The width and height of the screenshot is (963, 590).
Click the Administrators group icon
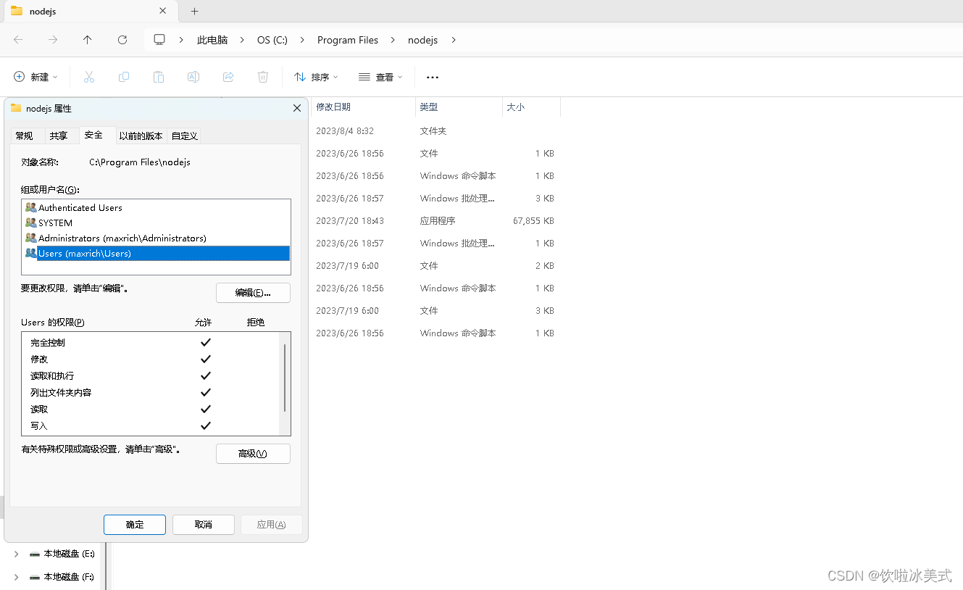[x=30, y=238]
